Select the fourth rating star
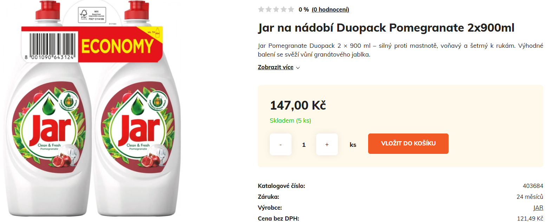Screen dimensions: 548x222 point(283,9)
